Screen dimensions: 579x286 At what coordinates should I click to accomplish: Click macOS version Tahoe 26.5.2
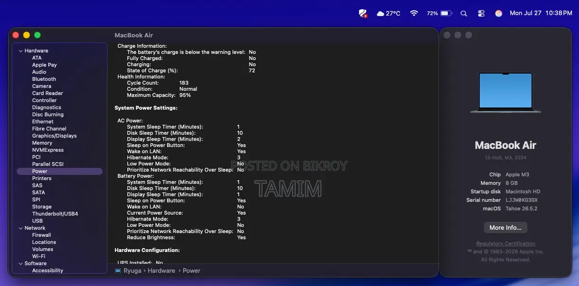(x=521, y=208)
